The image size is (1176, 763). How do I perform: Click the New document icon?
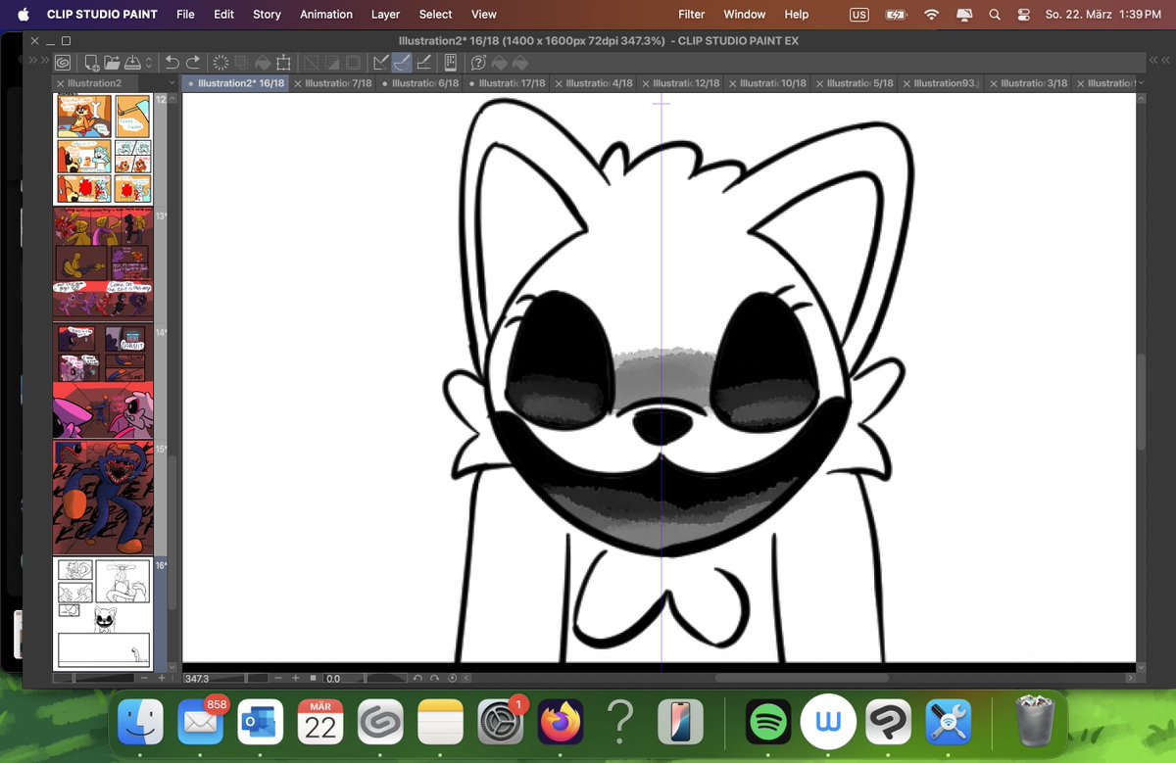[x=92, y=63]
